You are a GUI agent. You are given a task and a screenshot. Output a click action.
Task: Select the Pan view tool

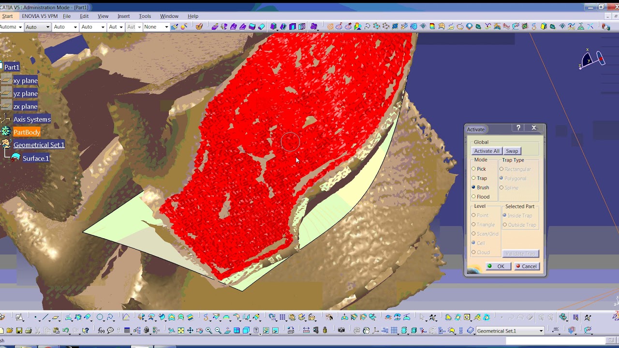coord(190,331)
